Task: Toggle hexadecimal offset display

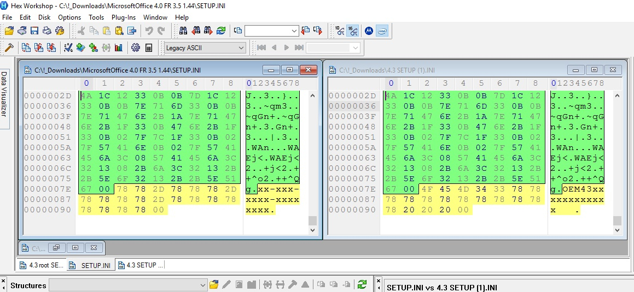Action: pos(353,31)
